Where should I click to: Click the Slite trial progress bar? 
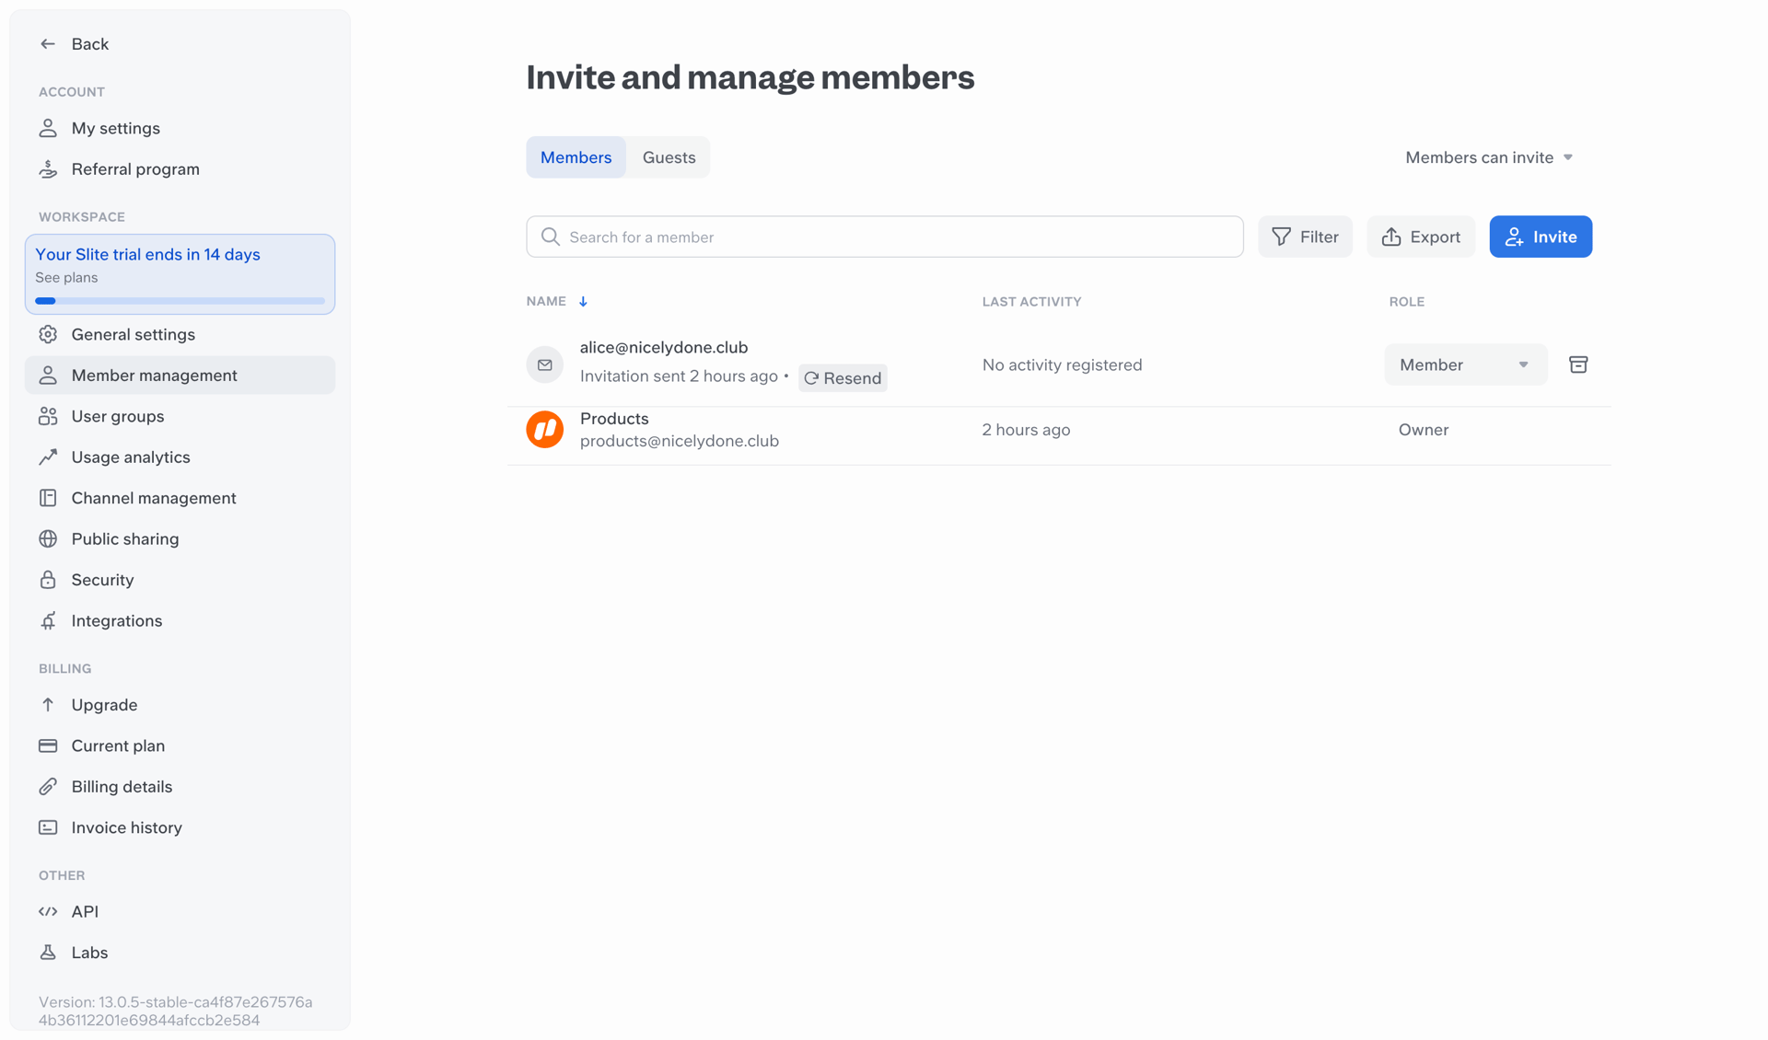179,300
